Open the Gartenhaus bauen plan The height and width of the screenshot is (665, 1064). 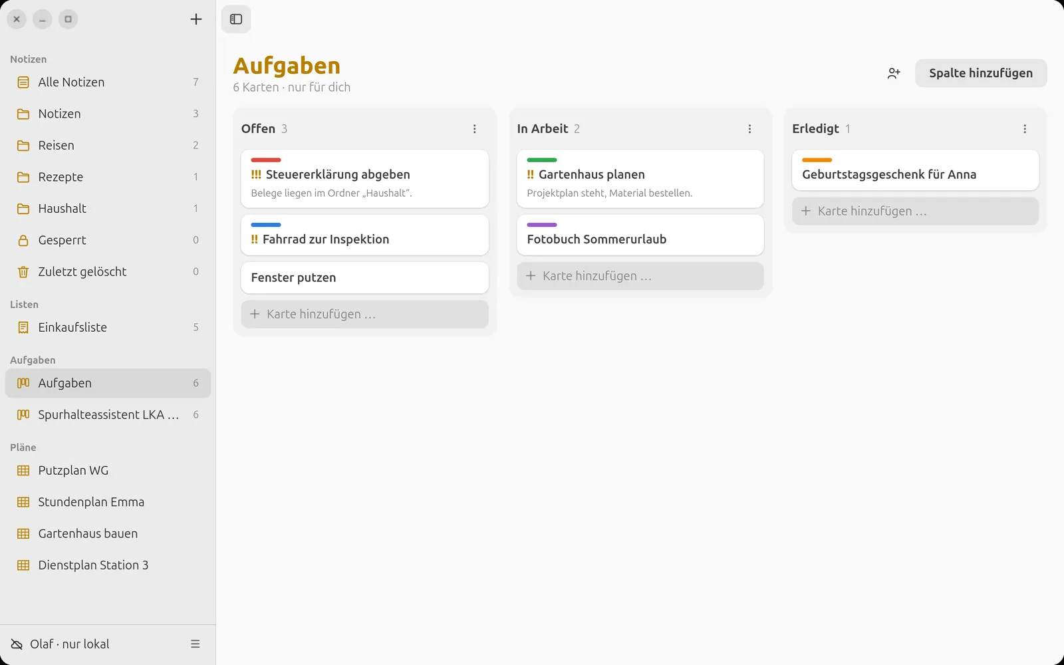[108, 534]
